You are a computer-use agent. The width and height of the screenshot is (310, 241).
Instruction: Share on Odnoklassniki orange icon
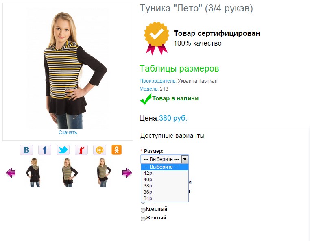pyautogui.click(x=117, y=150)
